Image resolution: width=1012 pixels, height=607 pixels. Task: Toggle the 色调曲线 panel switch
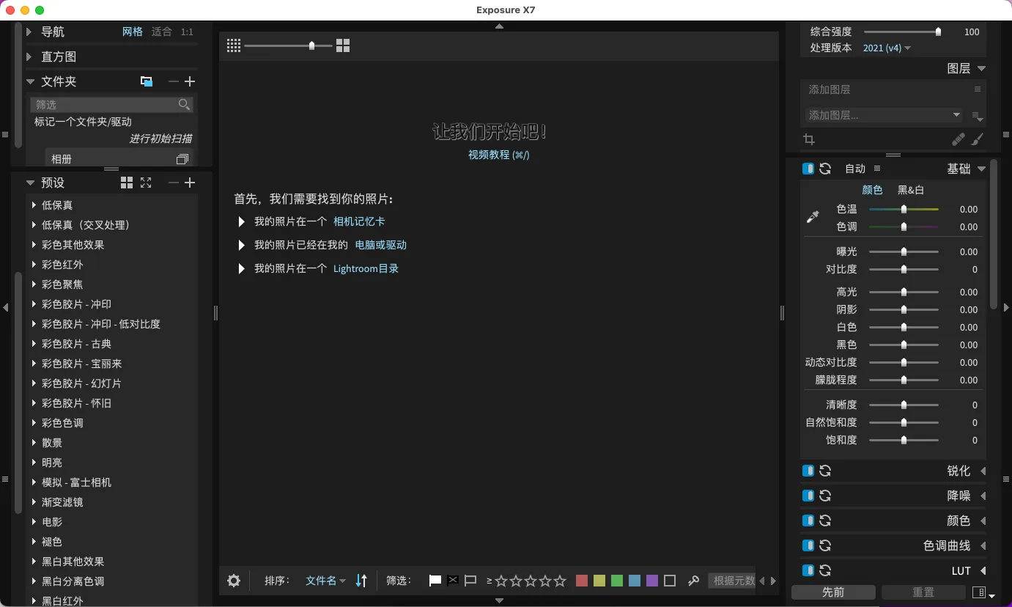tap(808, 545)
